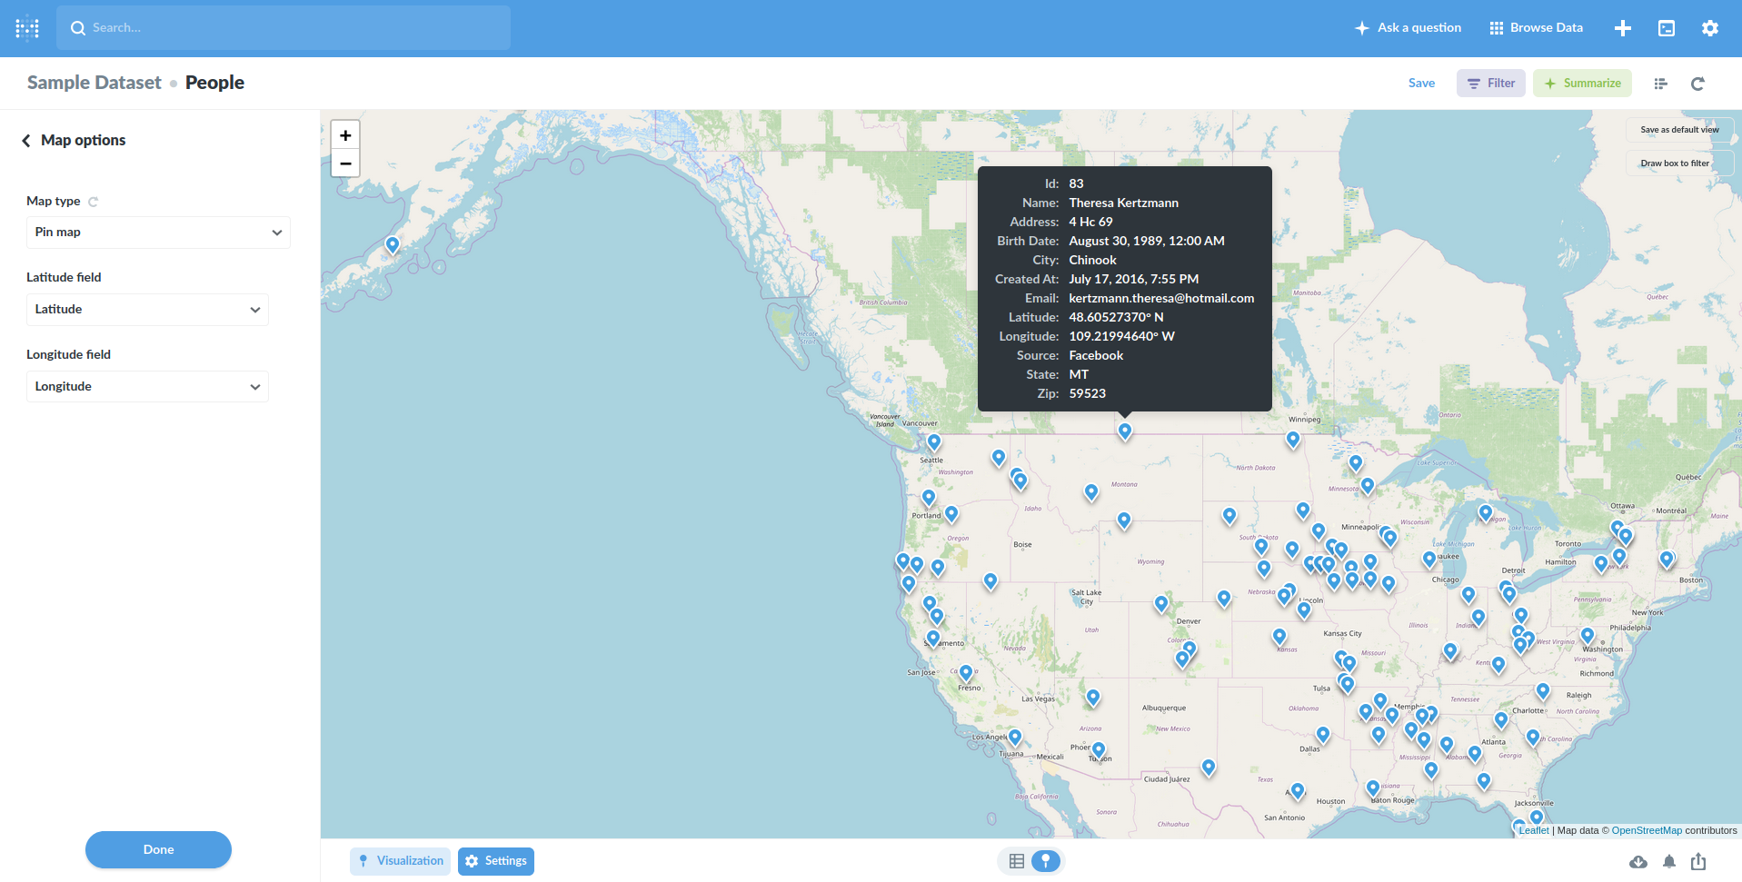
Task: Download results using the download icon
Action: pyautogui.click(x=1638, y=861)
